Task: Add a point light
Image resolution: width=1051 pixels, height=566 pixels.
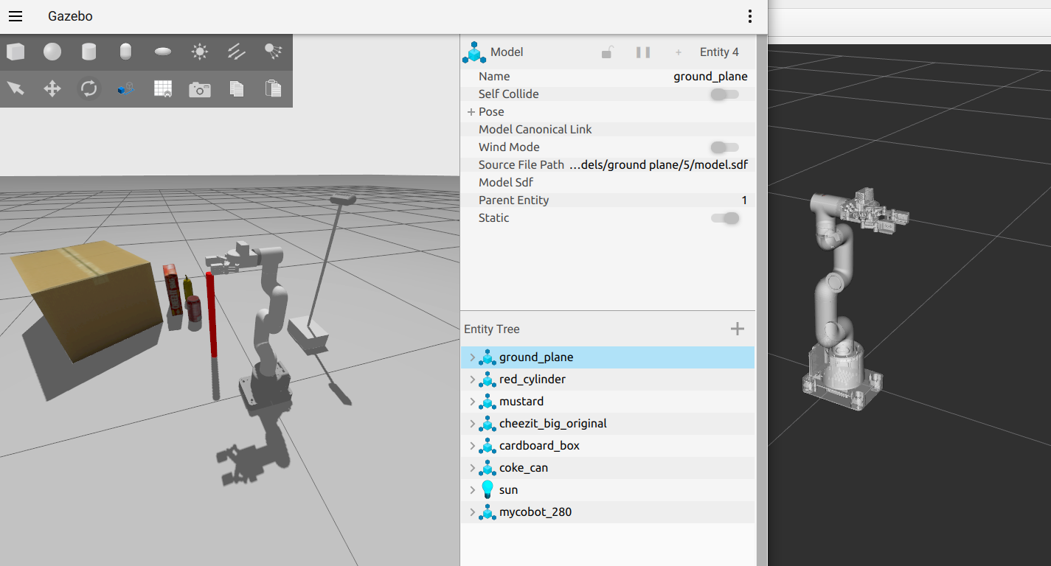Action: click(x=199, y=52)
